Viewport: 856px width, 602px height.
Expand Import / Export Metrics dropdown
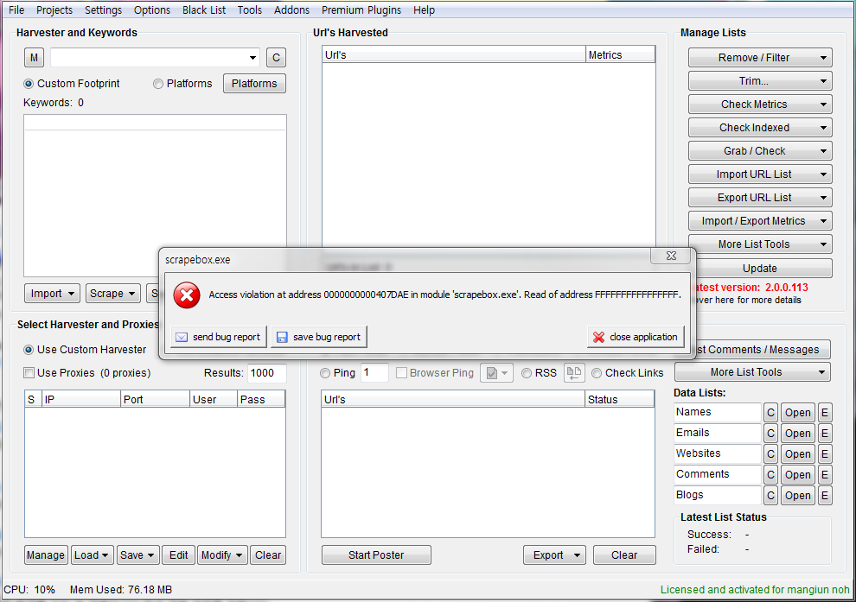[760, 221]
